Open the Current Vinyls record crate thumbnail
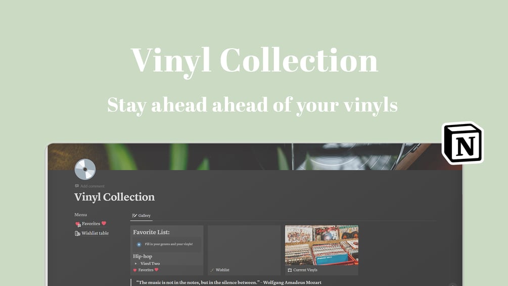The width and height of the screenshot is (508, 286). point(321,246)
